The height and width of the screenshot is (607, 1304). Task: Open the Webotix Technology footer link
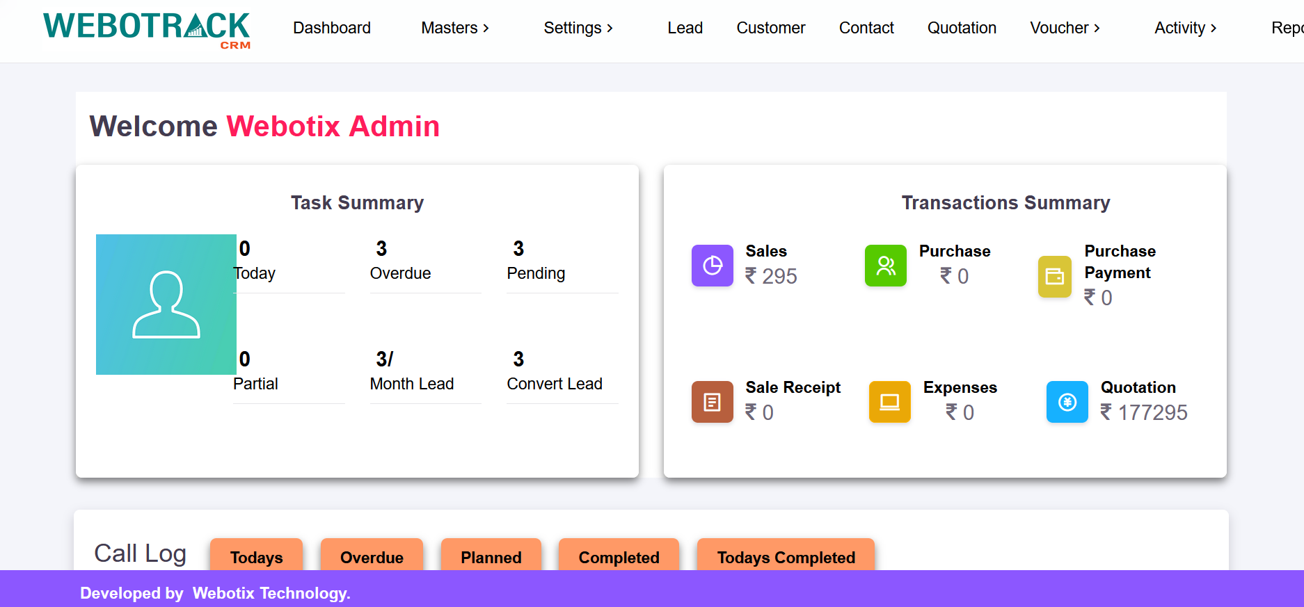coord(271,593)
